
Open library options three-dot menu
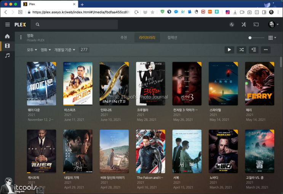21,37
